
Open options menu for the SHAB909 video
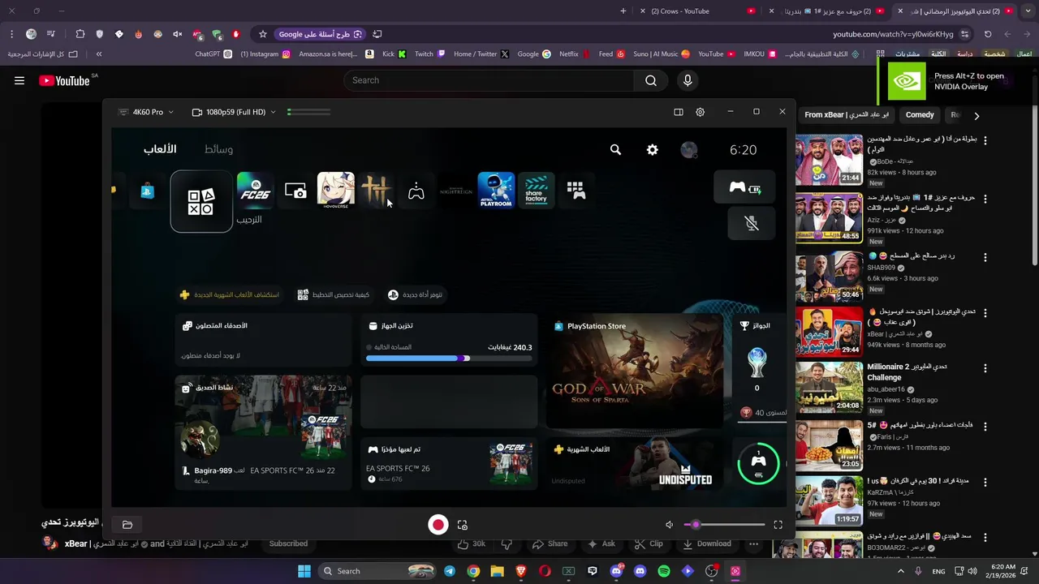(x=985, y=257)
